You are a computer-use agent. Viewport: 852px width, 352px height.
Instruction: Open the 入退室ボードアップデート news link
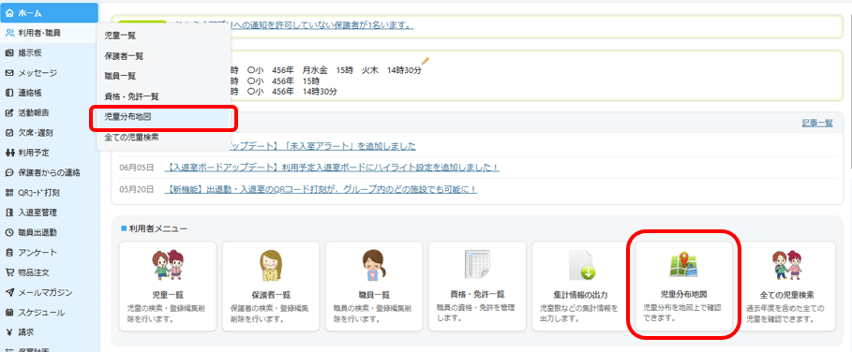pyautogui.click(x=332, y=168)
